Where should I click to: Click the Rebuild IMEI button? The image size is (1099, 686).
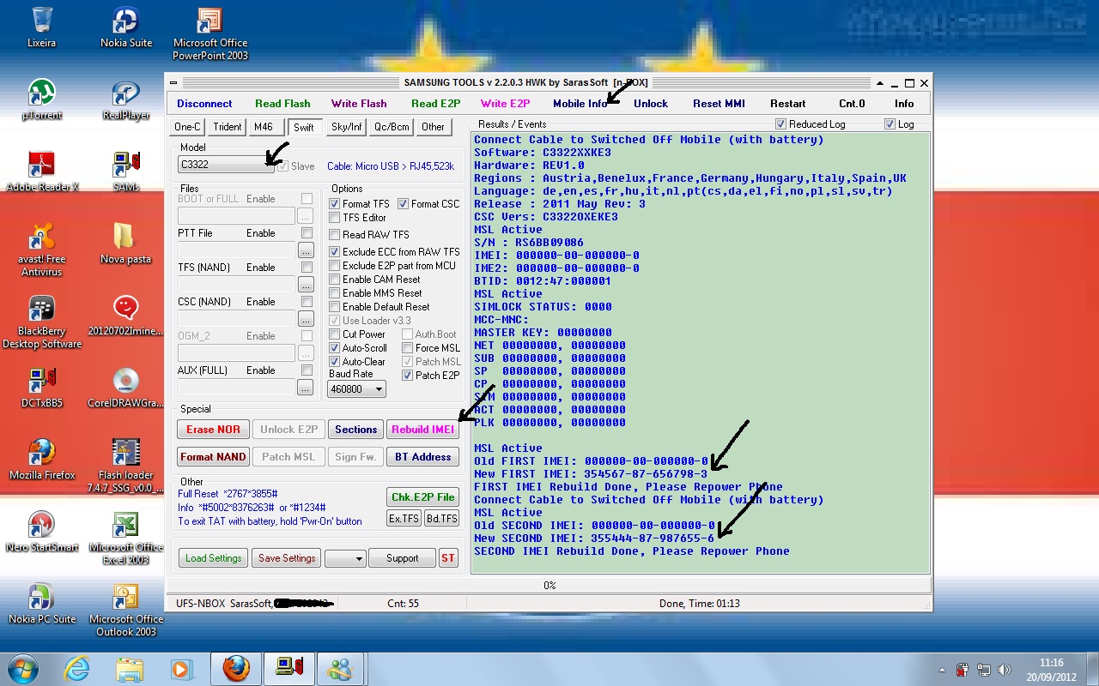[x=422, y=430]
